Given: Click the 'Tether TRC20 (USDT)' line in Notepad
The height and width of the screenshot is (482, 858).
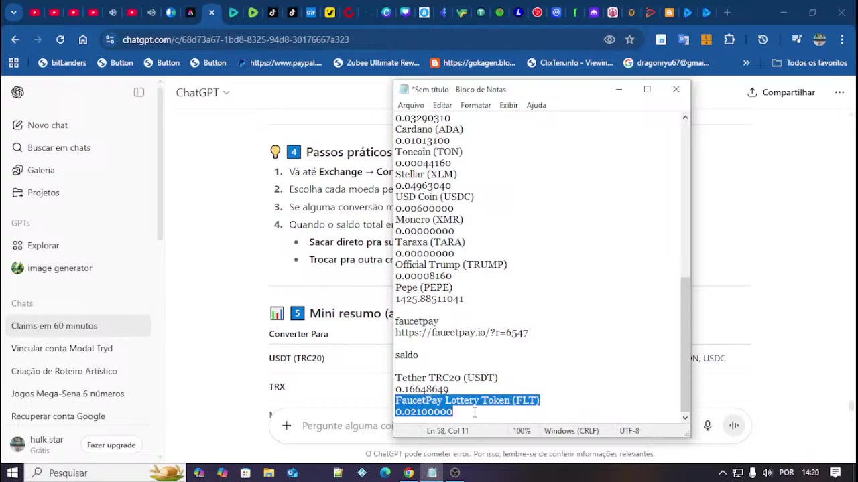Looking at the screenshot, I should [446, 378].
